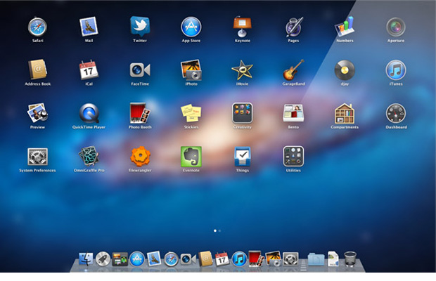This screenshot has height=281, width=436.
Task: Launch Evernote
Action: click(x=191, y=157)
